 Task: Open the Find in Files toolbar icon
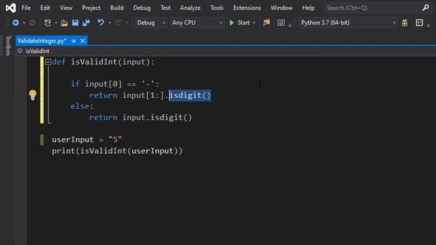pos(266,22)
